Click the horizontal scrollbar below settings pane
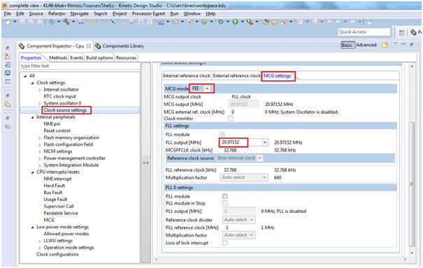423x268 pixels. point(280,259)
